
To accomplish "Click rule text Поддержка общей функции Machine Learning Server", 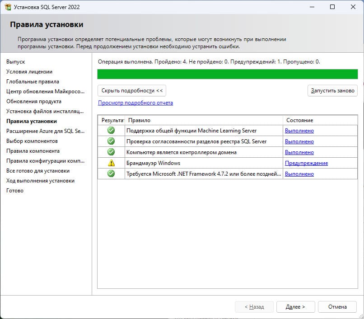I will [191, 131].
